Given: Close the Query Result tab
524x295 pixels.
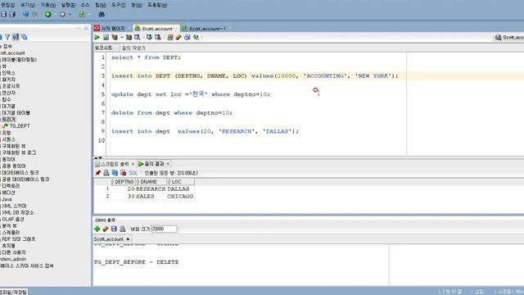Looking at the screenshot, I should click(x=168, y=164).
